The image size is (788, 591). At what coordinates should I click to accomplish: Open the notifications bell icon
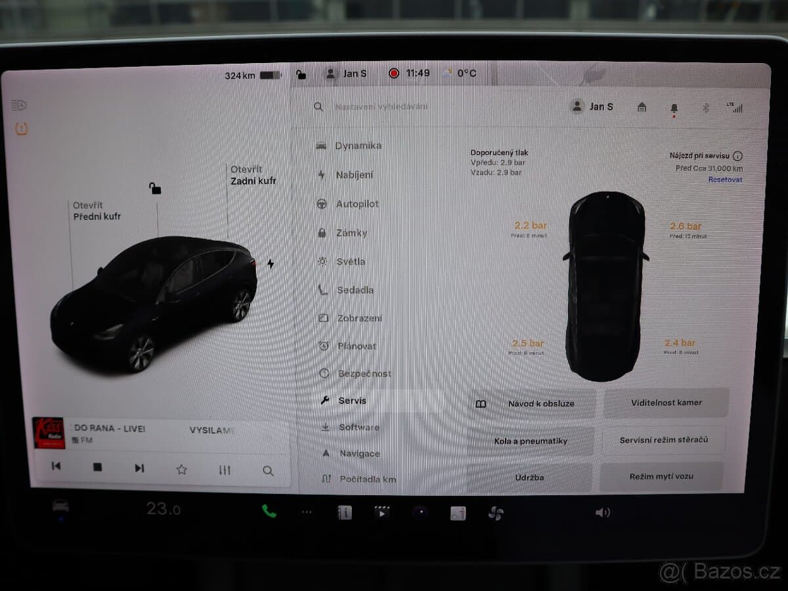click(x=674, y=108)
